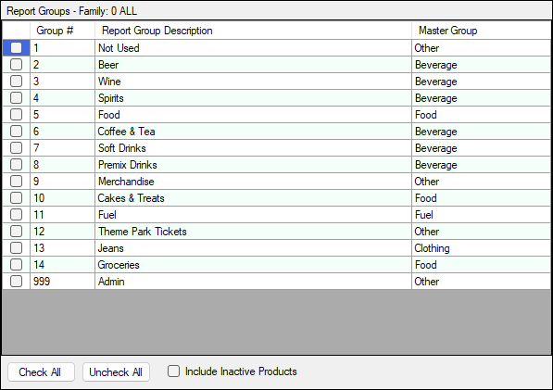Click 'Food' master group in Groceries row
The width and height of the screenshot is (553, 390).
pyautogui.click(x=481, y=264)
